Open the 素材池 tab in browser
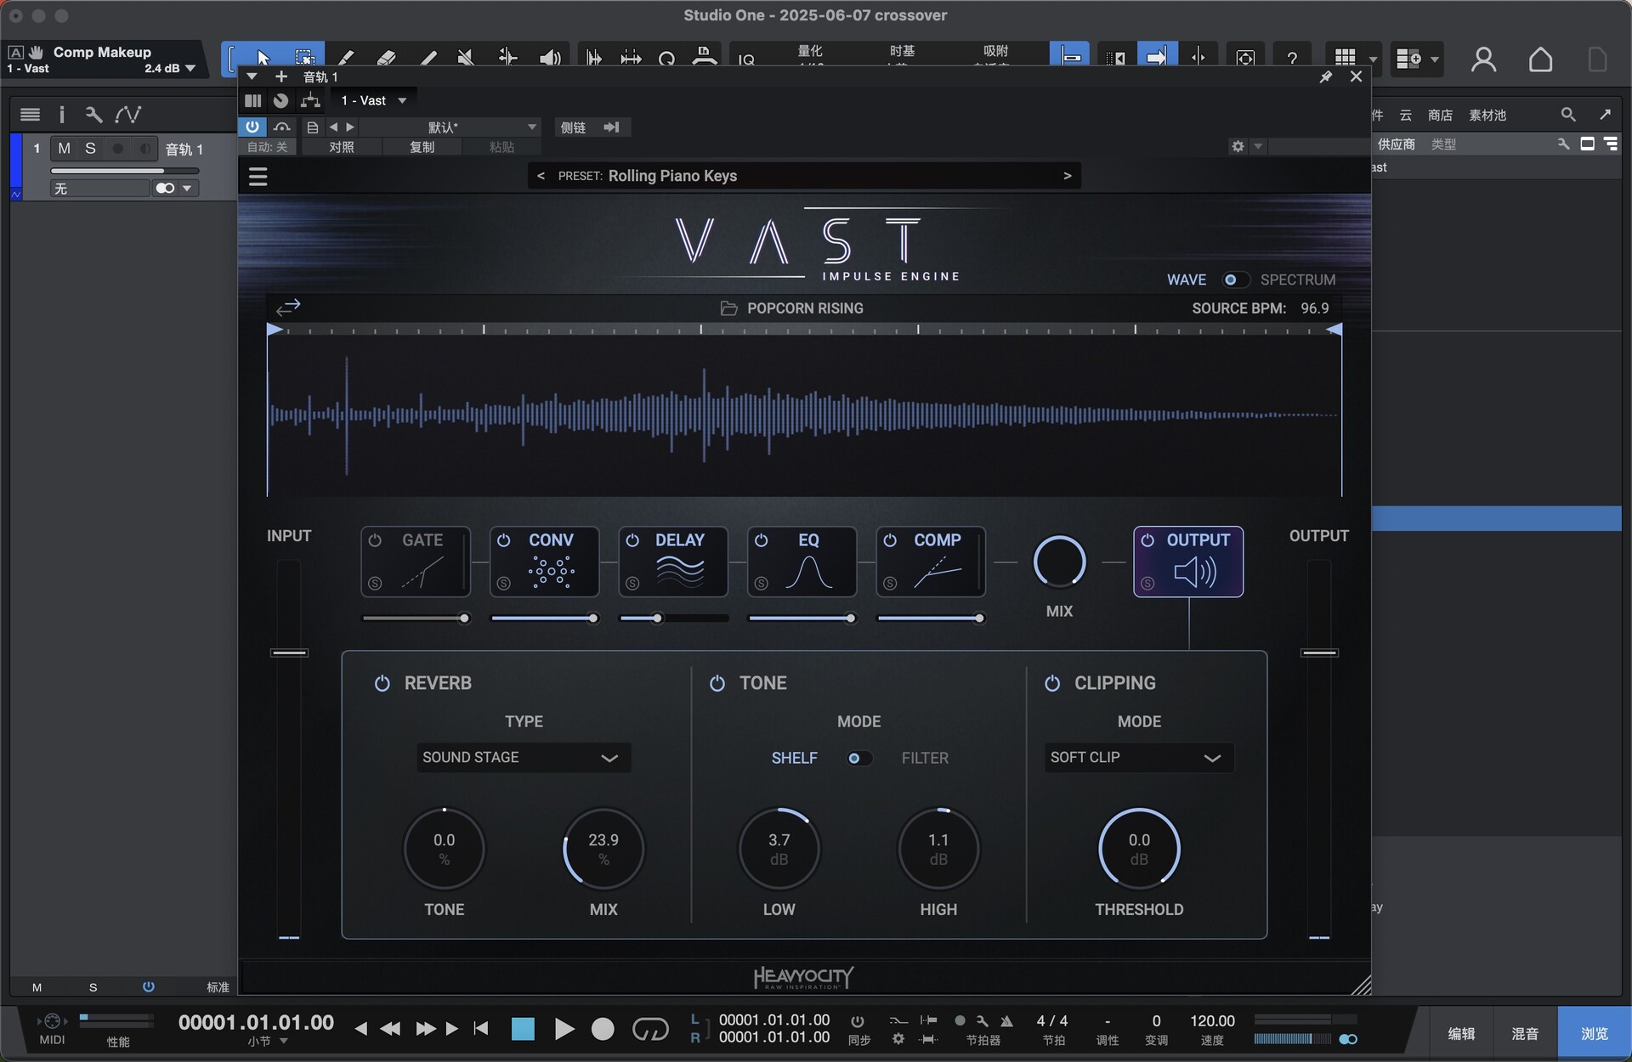 pos(1487,115)
